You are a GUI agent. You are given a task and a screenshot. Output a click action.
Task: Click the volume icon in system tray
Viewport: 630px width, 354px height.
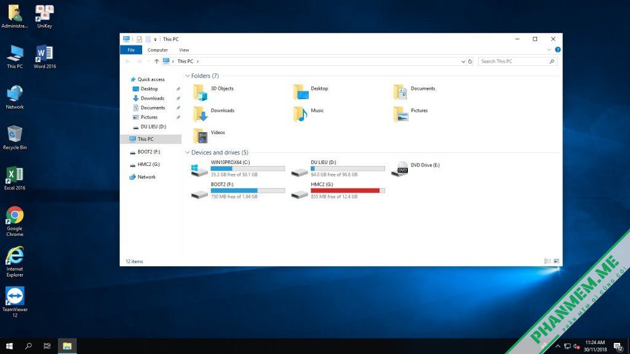coord(576,347)
